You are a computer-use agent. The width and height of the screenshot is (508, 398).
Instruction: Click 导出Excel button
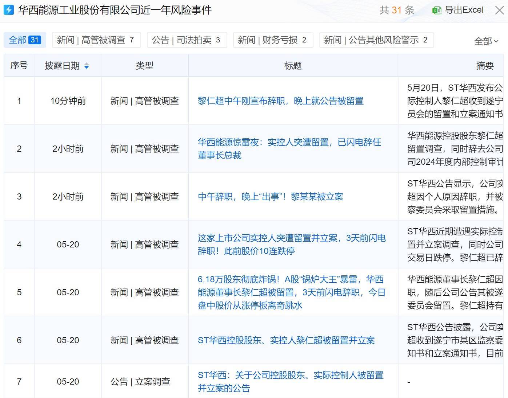[x=458, y=10]
